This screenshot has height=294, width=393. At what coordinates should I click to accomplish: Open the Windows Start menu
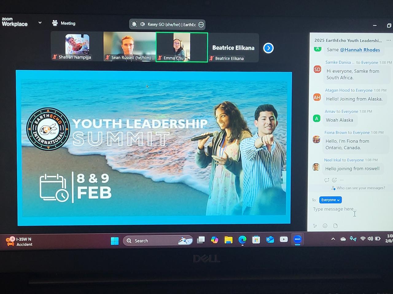(115, 241)
